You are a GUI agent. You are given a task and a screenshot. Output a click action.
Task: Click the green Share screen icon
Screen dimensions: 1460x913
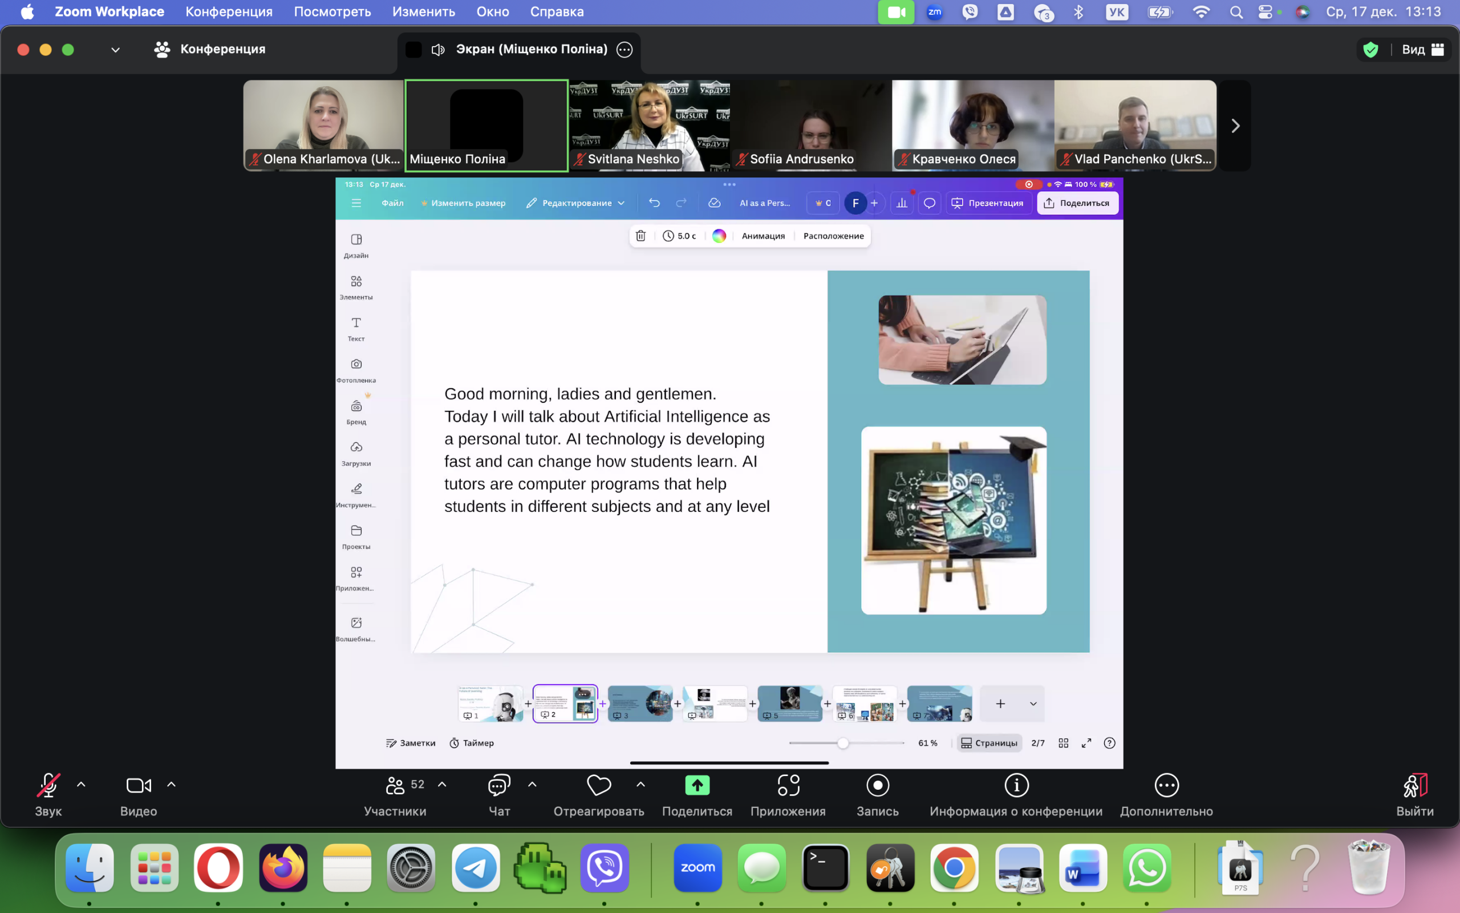pos(697,785)
